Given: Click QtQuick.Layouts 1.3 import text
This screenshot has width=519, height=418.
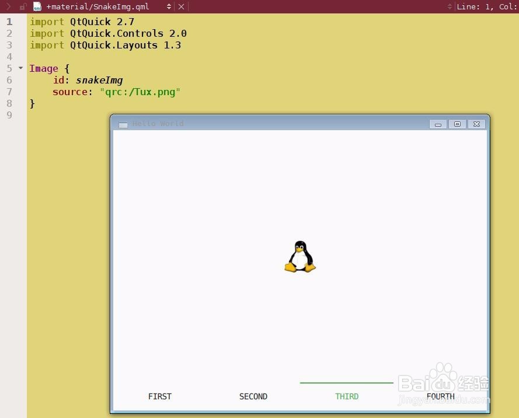Looking at the screenshot, I should (x=126, y=45).
